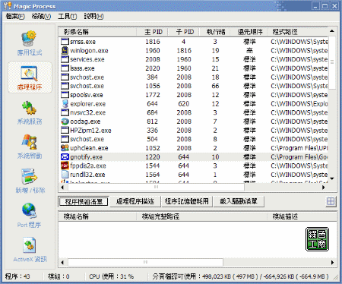Open the 應用程式 applications view
The image size is (342, 284).
point(30,43)
